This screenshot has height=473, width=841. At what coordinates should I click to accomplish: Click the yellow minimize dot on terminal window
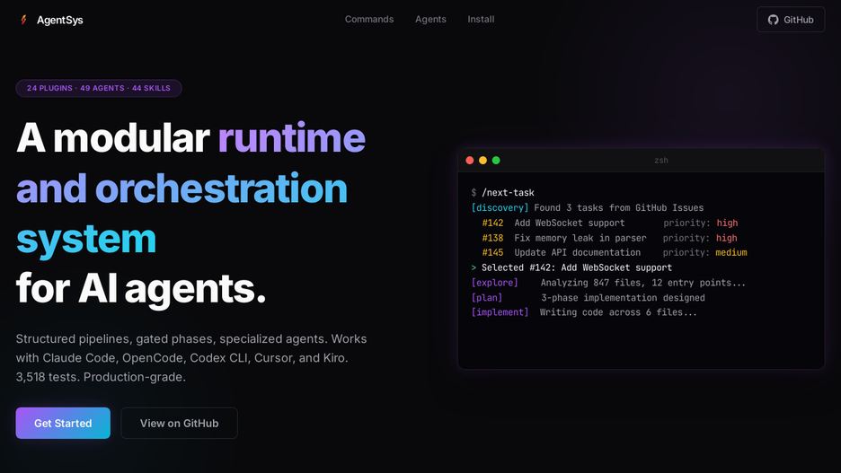[x=482, y=160]
